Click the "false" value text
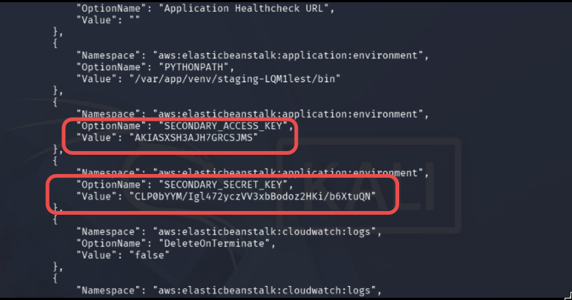Image resolution: width=572 pixels, height=300 pixels. 150,255
